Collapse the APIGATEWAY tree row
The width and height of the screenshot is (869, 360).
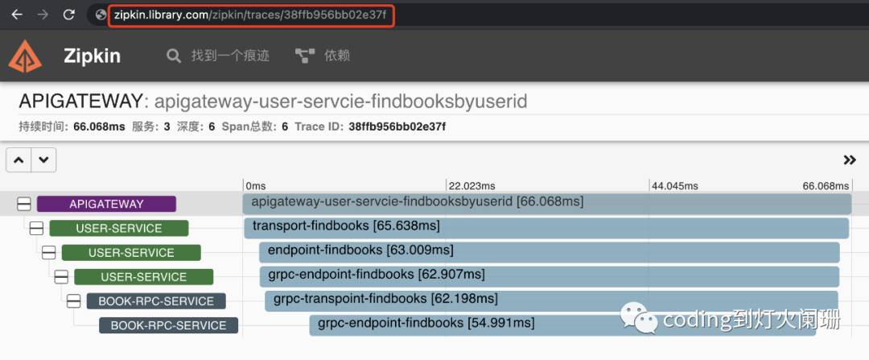tap(24, 204)
